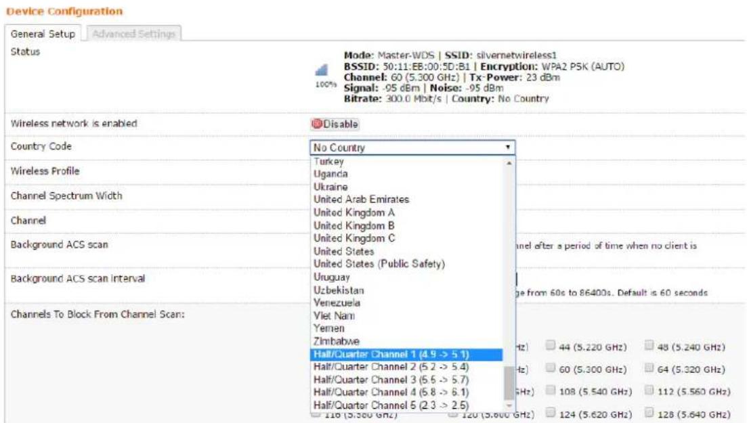Block channel 48 (5.240 GHz) checkbox

tap(649, 345)
